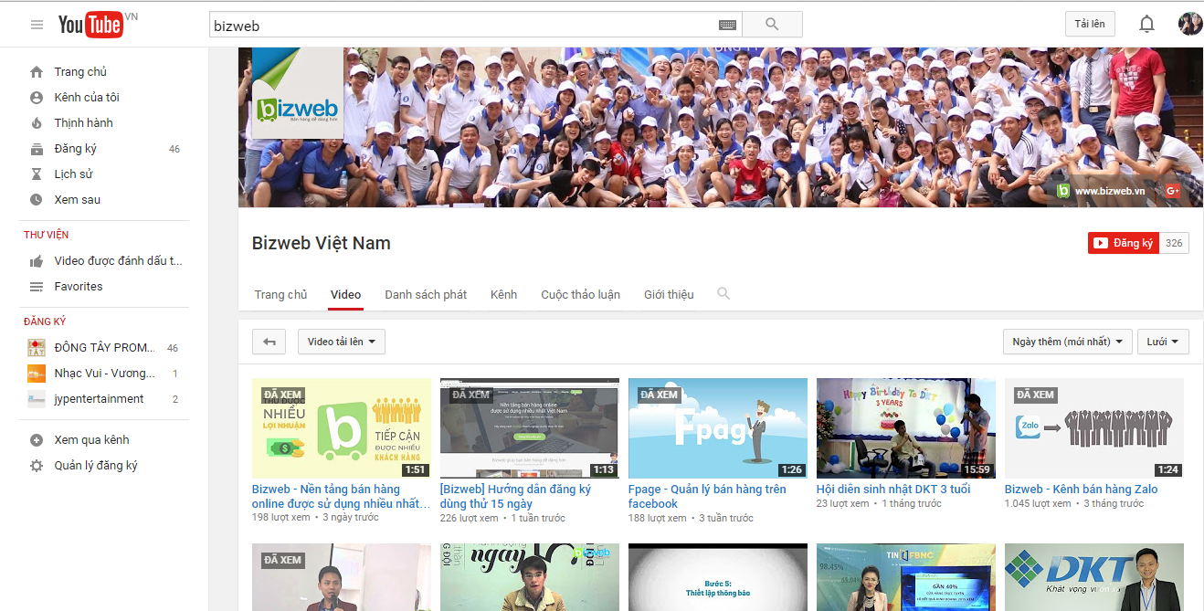Click the Tải lên upload button

pyautogui.click(x=1090, y=25)
